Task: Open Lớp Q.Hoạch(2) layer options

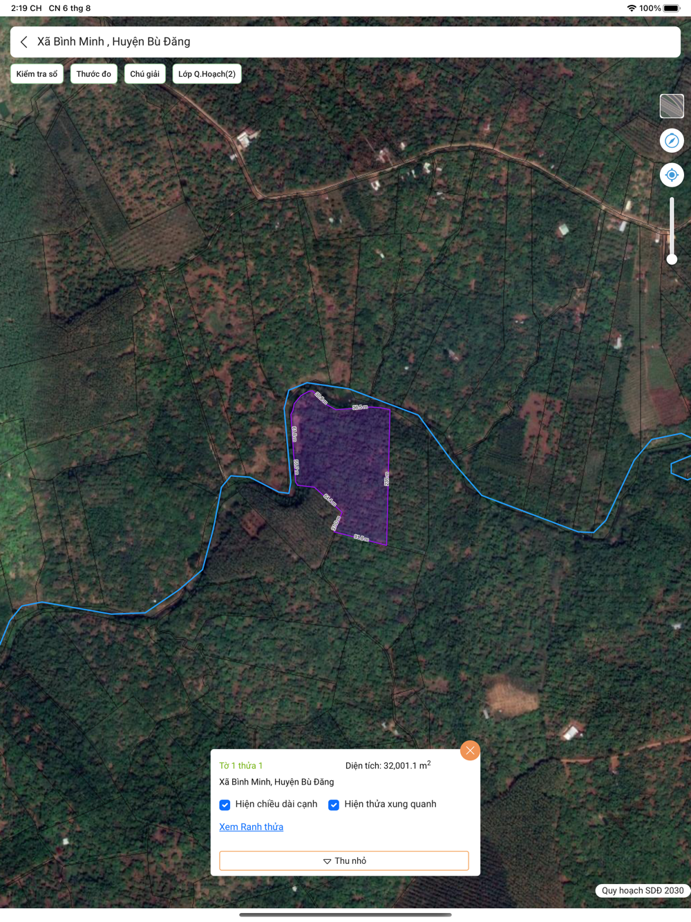Action: coord(207,74)
